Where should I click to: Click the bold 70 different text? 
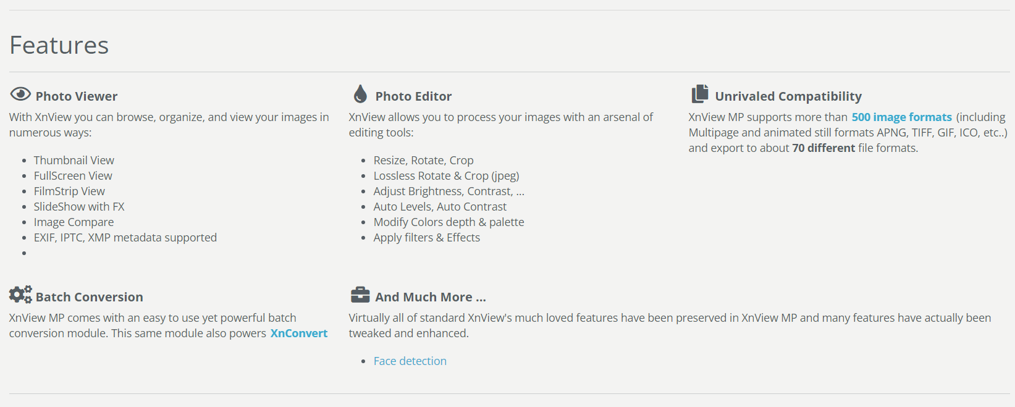tap(823, 148)
